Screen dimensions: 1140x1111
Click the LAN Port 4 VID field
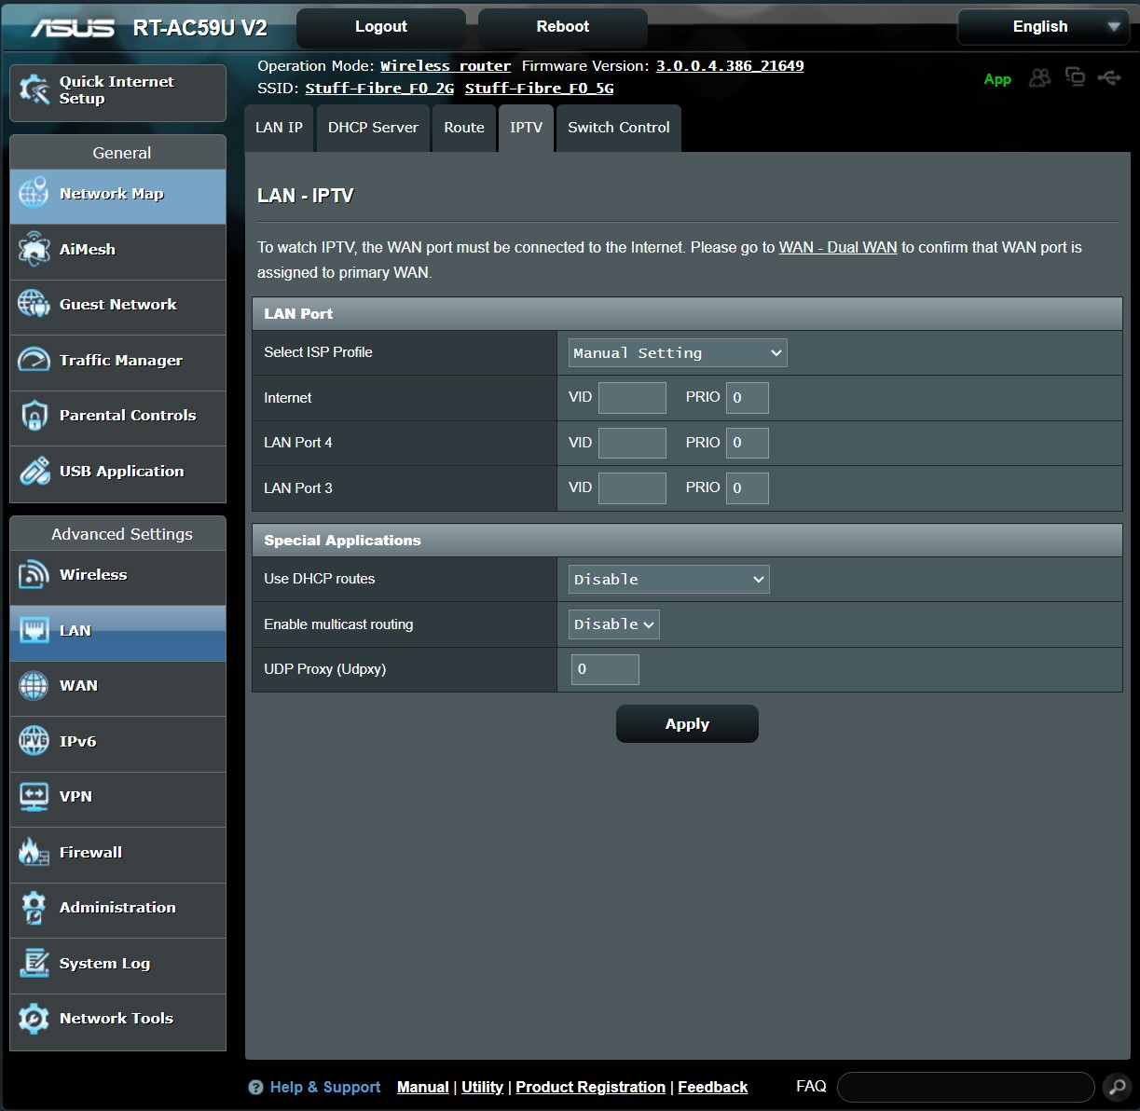[632, 443]
